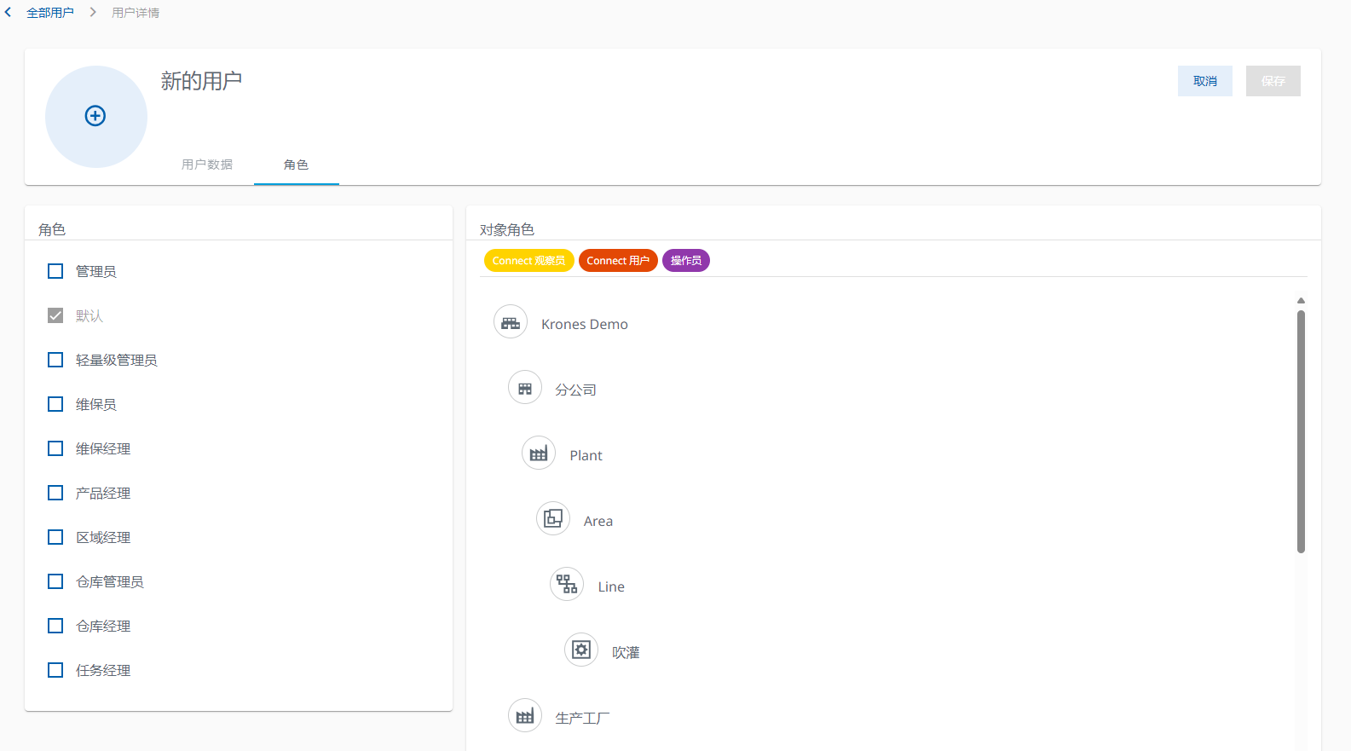Click the Line hierarchy icon
The width and height of the screenshot is (1351, 751).
click(x=567, y=584)
